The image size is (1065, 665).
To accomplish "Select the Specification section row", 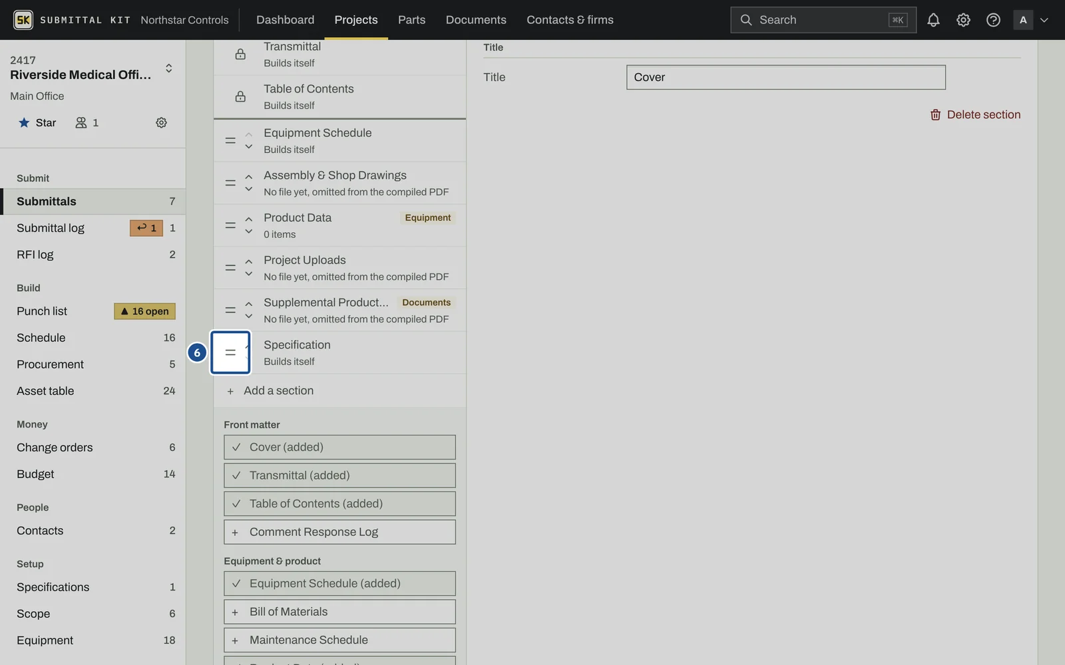I will coord(339,352).
